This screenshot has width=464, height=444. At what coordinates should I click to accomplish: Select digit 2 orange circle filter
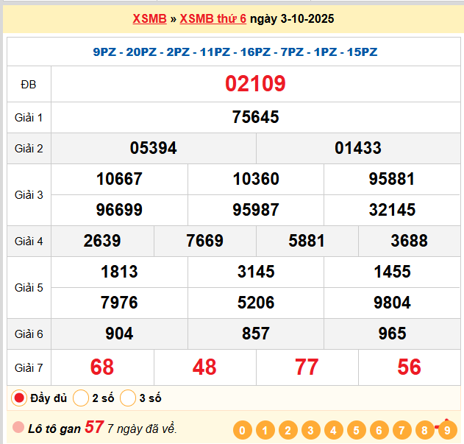(288, 431)
